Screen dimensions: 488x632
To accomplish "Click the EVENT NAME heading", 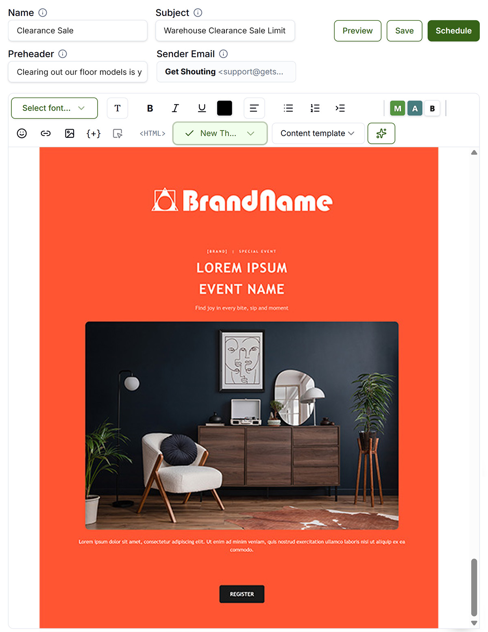I will coord(242,289).
